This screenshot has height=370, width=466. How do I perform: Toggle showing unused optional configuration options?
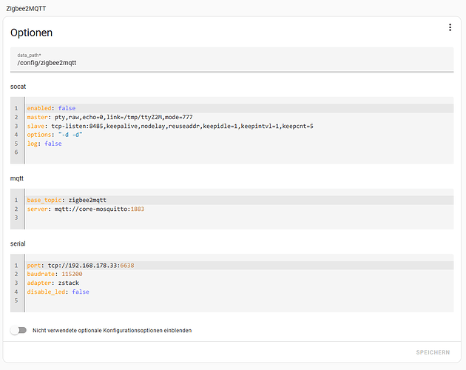(x=17, y=330)
